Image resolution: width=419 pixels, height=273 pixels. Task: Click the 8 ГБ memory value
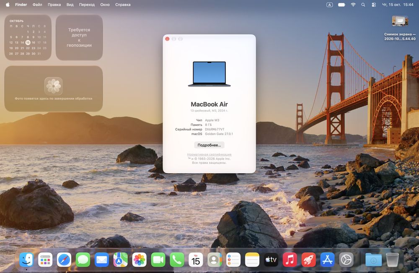[208, 125]
